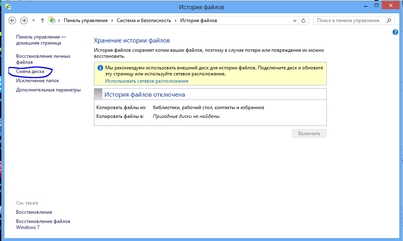Select История файлов breadcrumb
Image resolution: width=403 pixels, height=241 pixels.
click(x=198, y=20)
